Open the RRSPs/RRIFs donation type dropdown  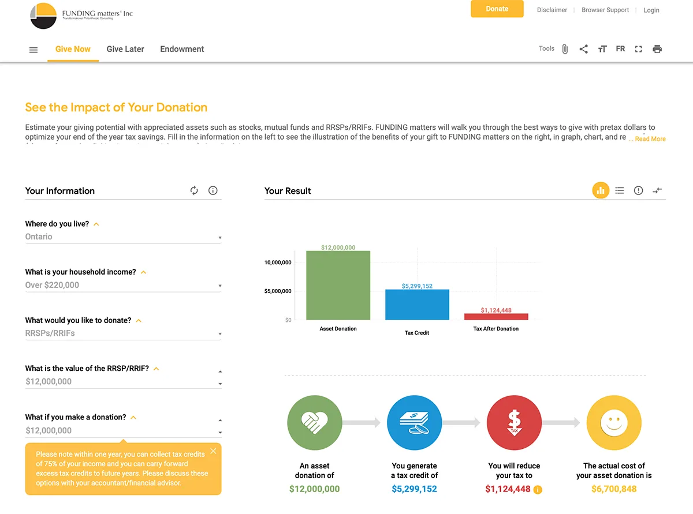click(123, 333)
